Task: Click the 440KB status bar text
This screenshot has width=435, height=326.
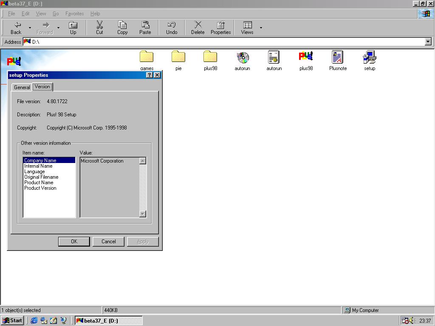Action: tap(111, 310)
